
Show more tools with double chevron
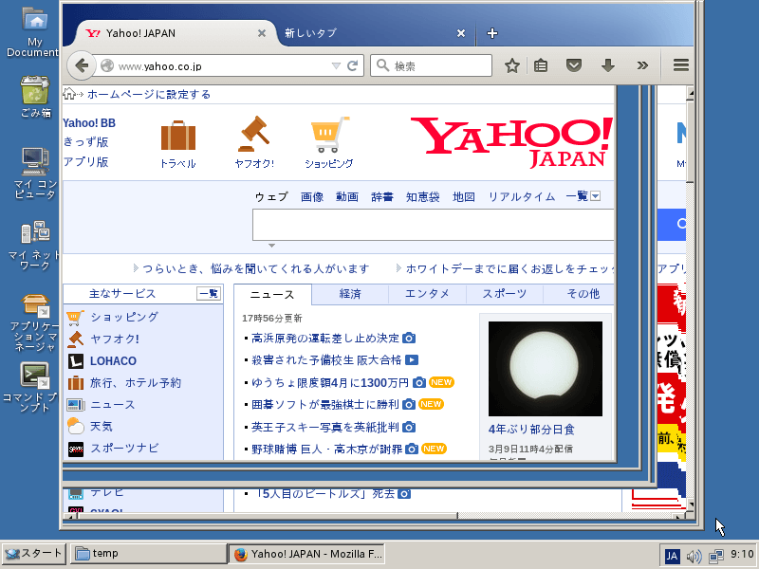click(642, 65)
